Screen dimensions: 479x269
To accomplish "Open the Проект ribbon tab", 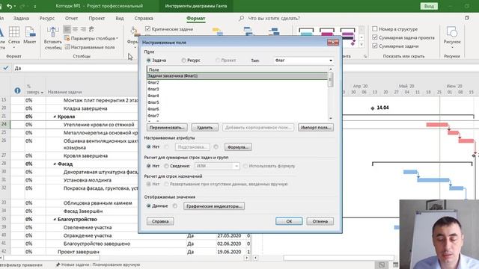I will click(x=97, y=18).
